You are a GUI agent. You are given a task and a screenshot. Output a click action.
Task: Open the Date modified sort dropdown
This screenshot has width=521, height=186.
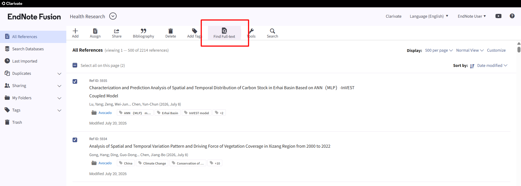click(492, 66)
